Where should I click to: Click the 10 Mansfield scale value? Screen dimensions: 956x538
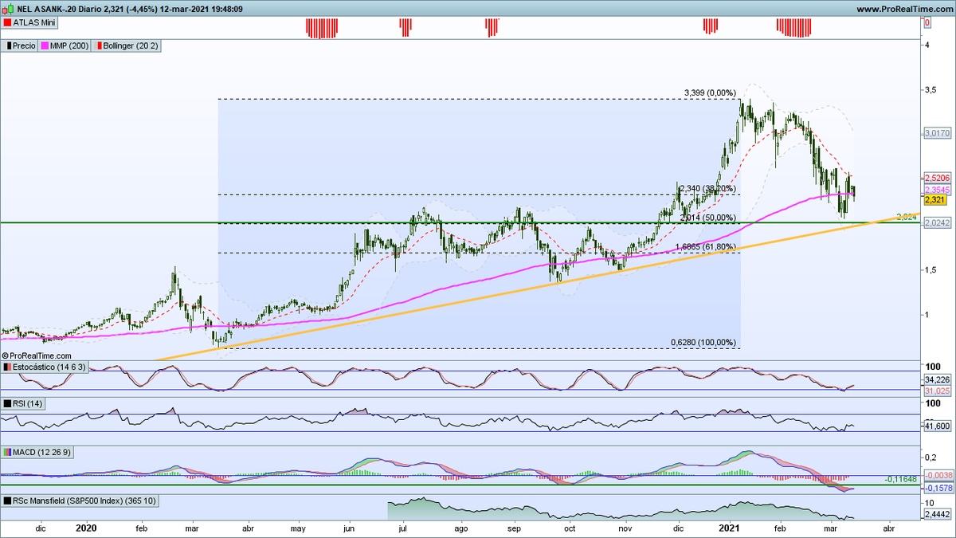click(x=928, y=504)
